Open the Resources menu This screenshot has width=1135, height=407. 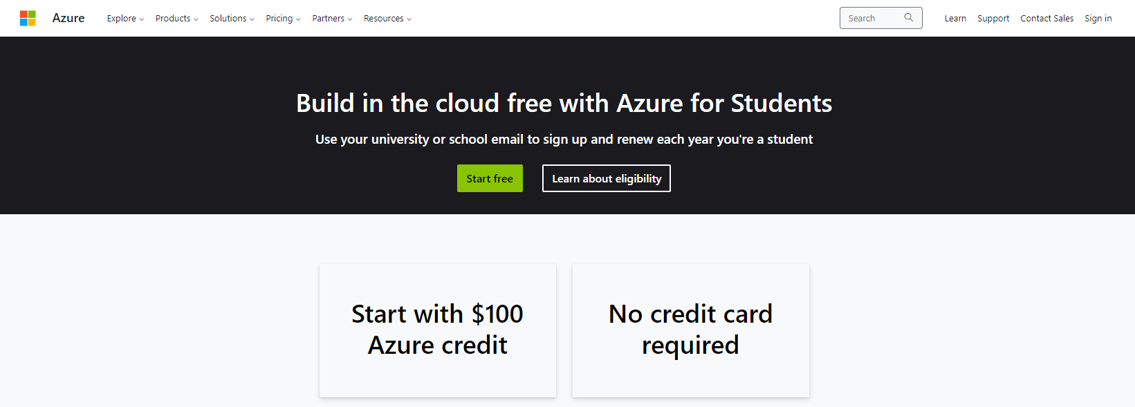(x=387, y=19)
